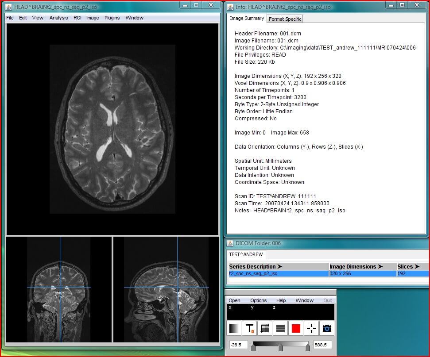
Task: Click the Java icon in DICOM Folder title
Action: 230,243
